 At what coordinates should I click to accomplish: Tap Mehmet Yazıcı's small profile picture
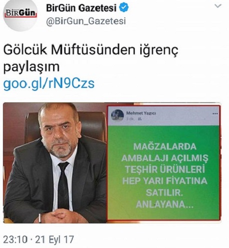pos(117,115)
